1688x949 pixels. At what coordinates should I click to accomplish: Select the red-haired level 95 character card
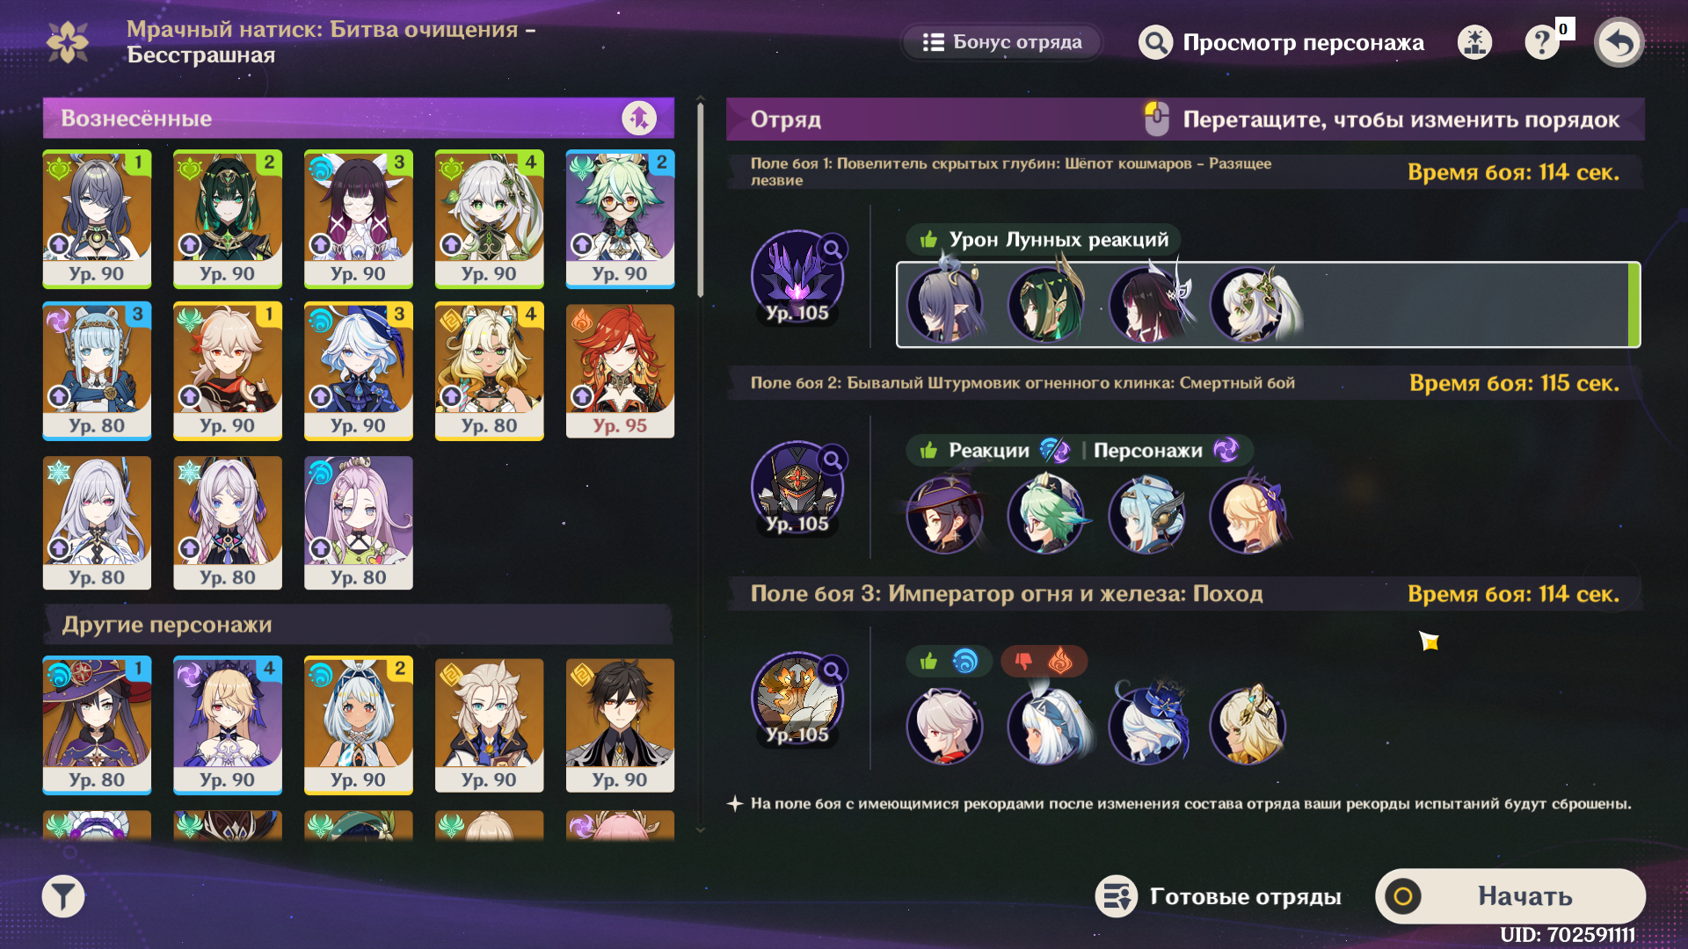click(620, 371)
